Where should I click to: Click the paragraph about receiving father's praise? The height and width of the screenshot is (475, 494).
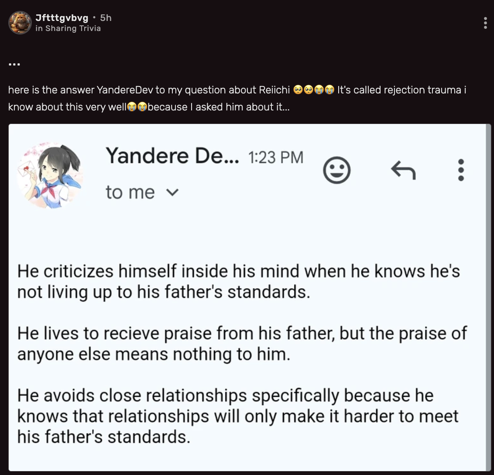tap(242, 343)
